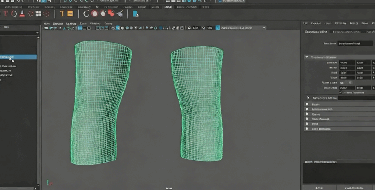Screen dimensions: 375x190
Task: Select the white circular arc shelf icon
Action: click(86, 14)
